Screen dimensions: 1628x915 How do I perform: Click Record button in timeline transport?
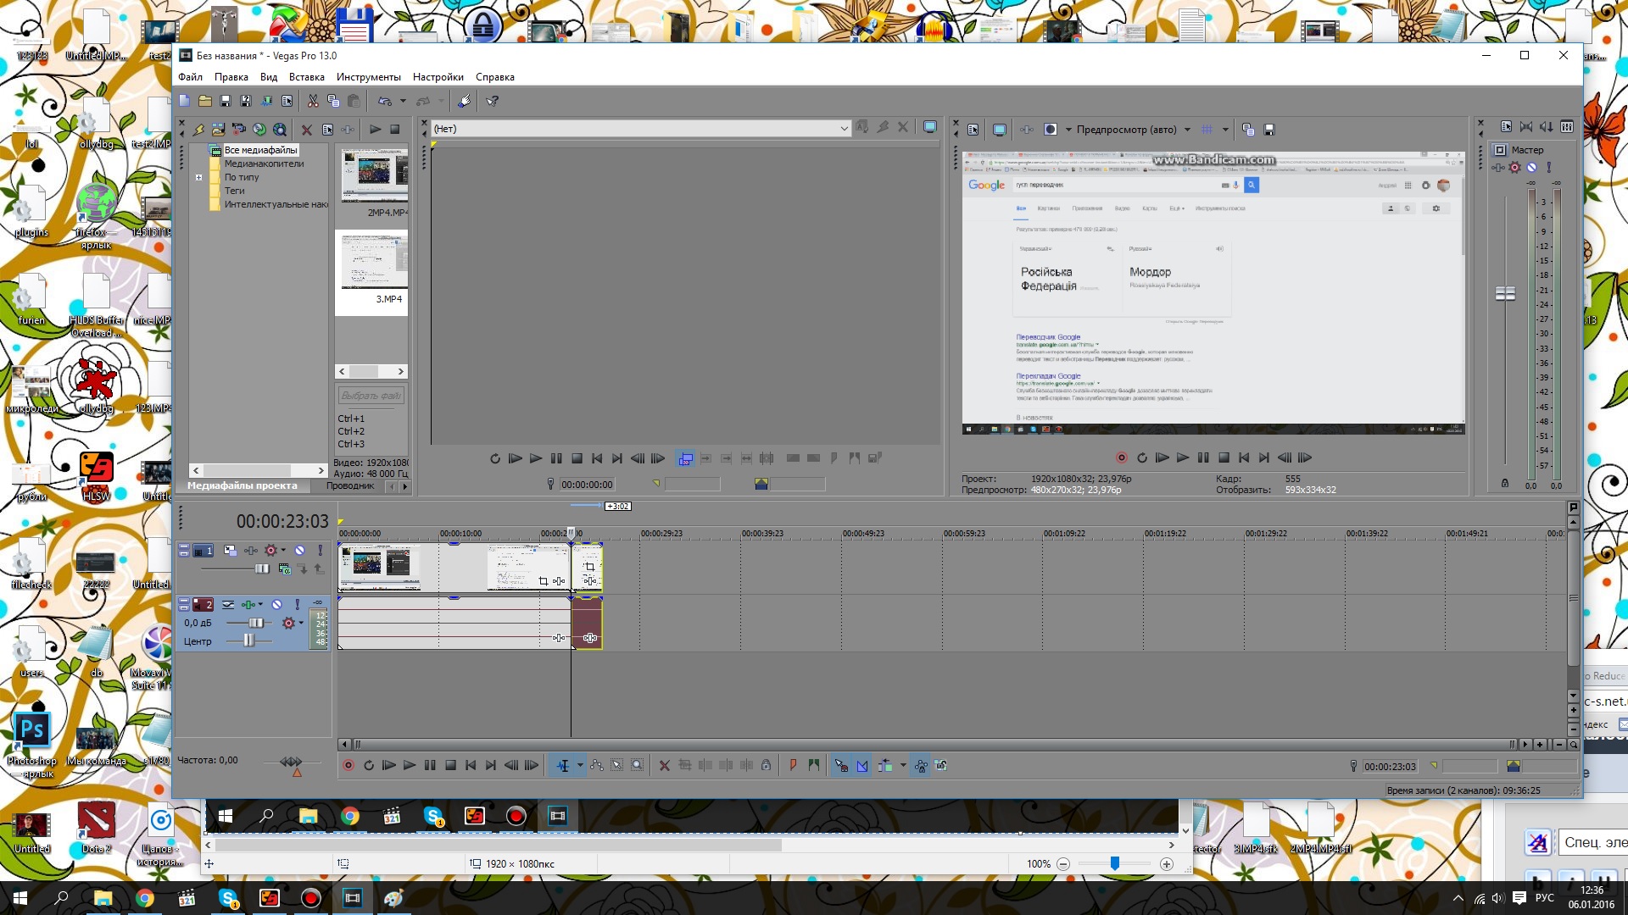[348, 766]
